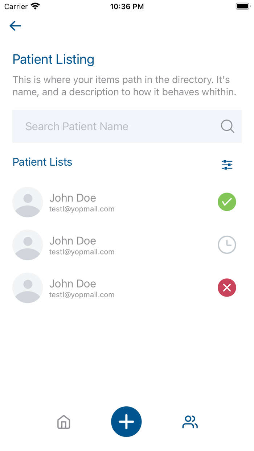Open the patient list filter sliders

[x=227, y=165]
